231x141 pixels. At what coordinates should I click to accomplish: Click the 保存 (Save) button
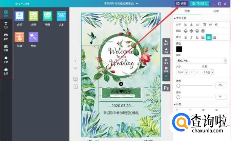[182, 3]
